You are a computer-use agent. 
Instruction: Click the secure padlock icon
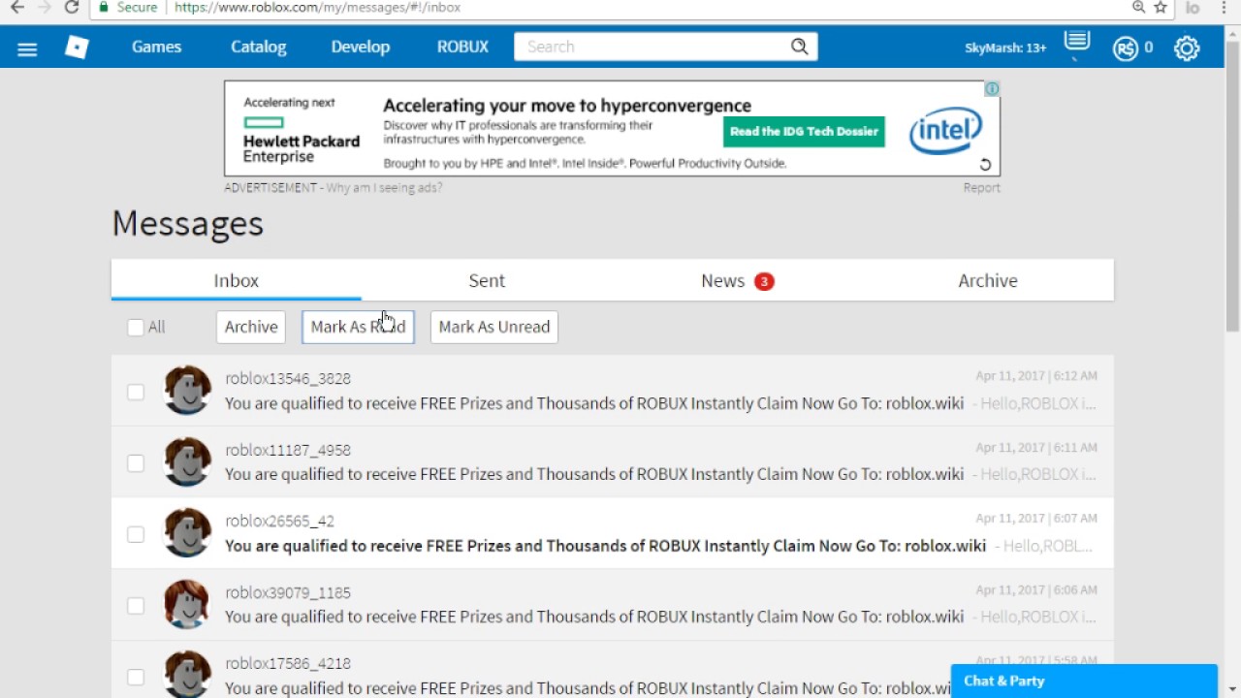104,7
